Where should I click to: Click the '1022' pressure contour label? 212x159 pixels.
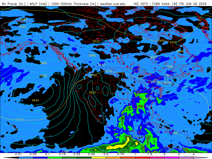(45, 73)
